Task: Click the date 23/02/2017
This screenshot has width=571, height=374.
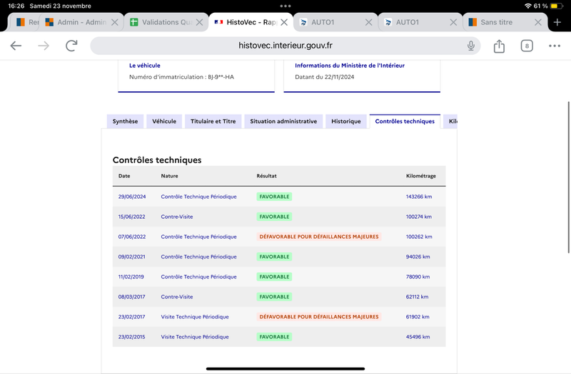Action: (x=131, y=316)
